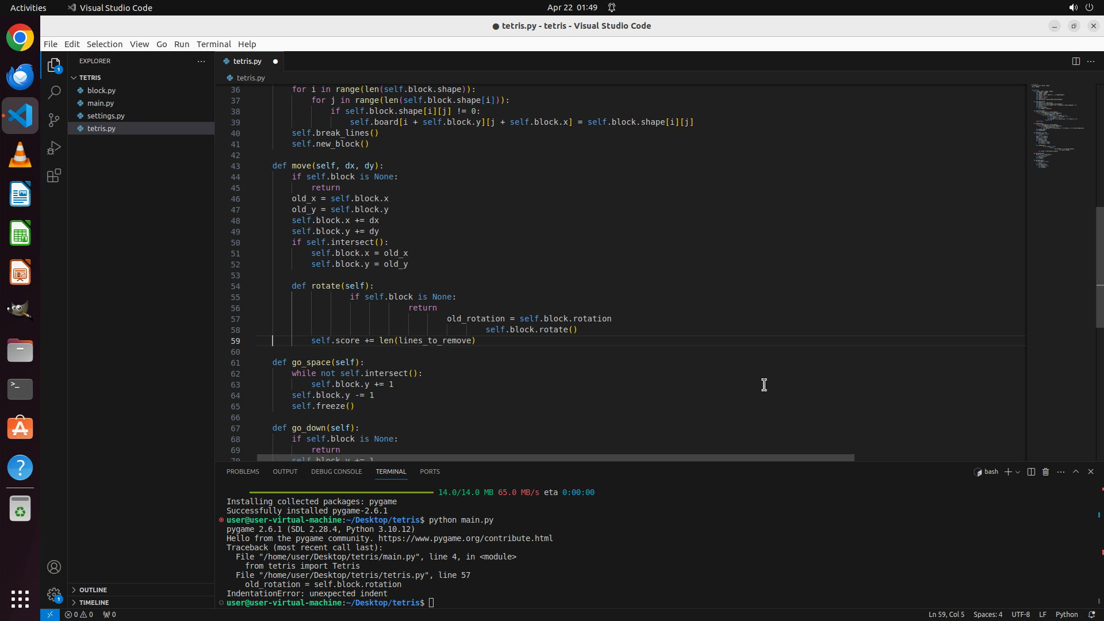Viewport: 1104px width, 621px height.
Task: Open the Run and Debug view
Action: tap(54, 148)
